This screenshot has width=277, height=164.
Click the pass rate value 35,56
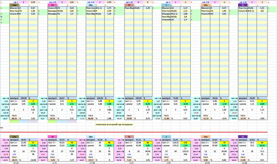(100, 140)
